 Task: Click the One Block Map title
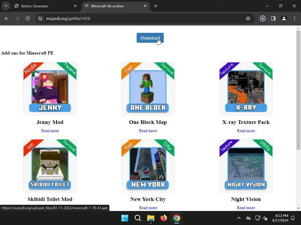tap(148, 122)
